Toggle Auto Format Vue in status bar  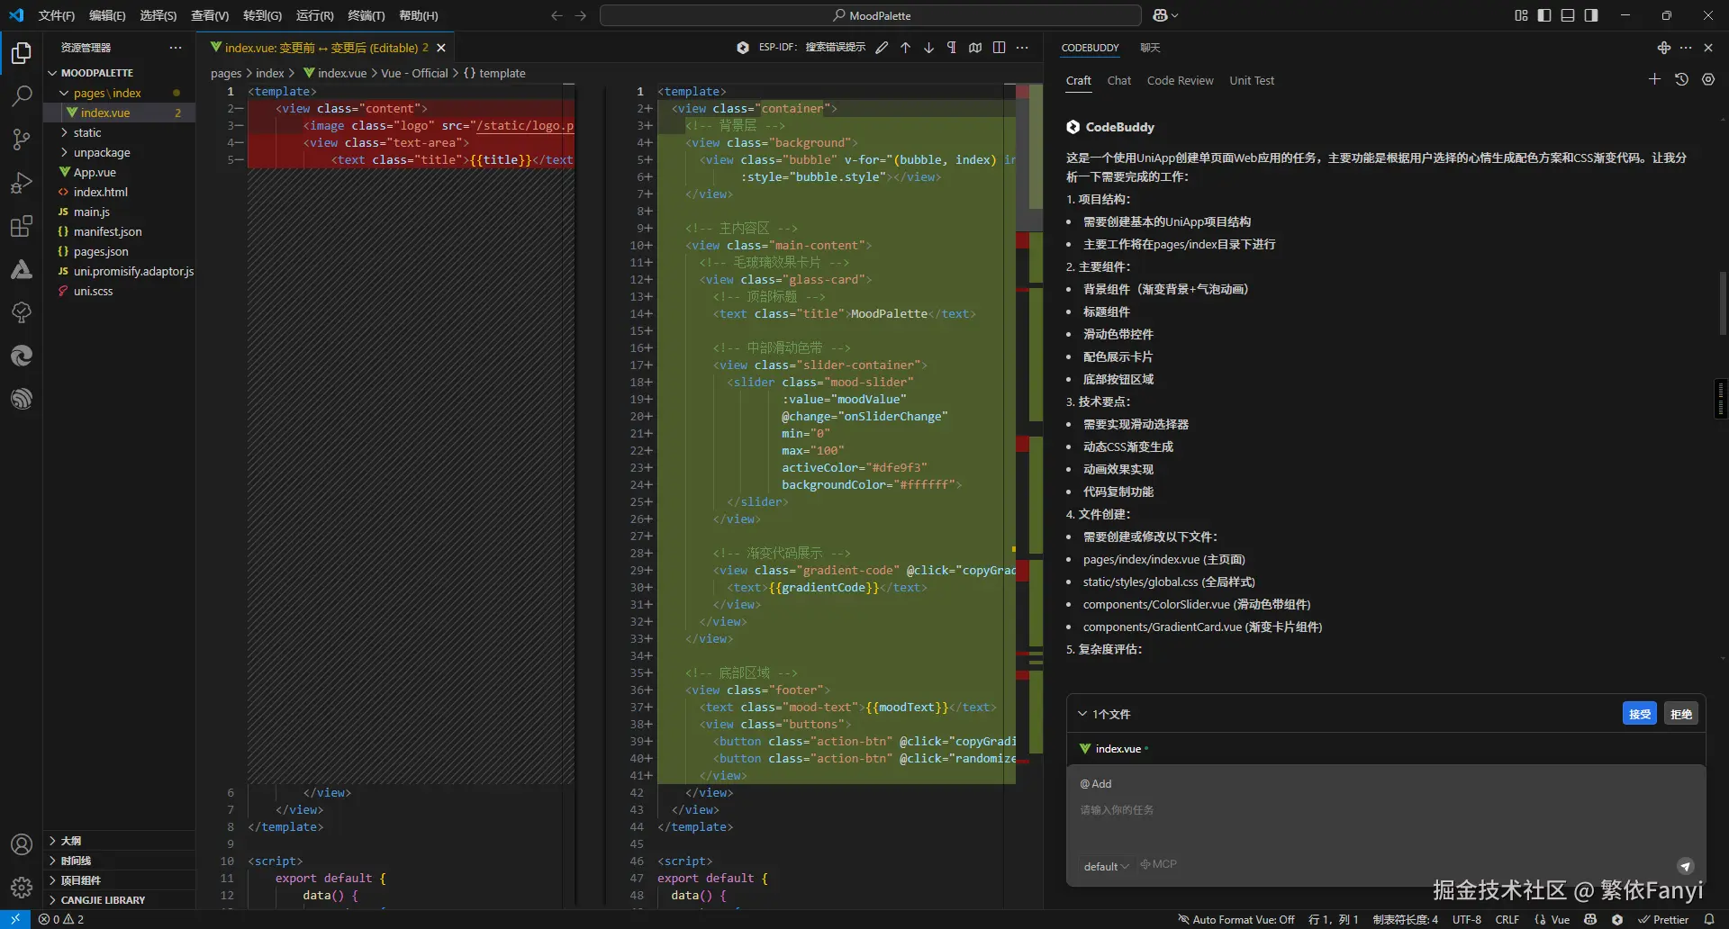click(x=1236, y=919)
